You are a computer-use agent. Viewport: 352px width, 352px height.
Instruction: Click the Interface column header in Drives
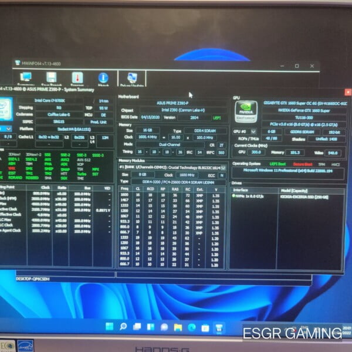tap(255, 190)
